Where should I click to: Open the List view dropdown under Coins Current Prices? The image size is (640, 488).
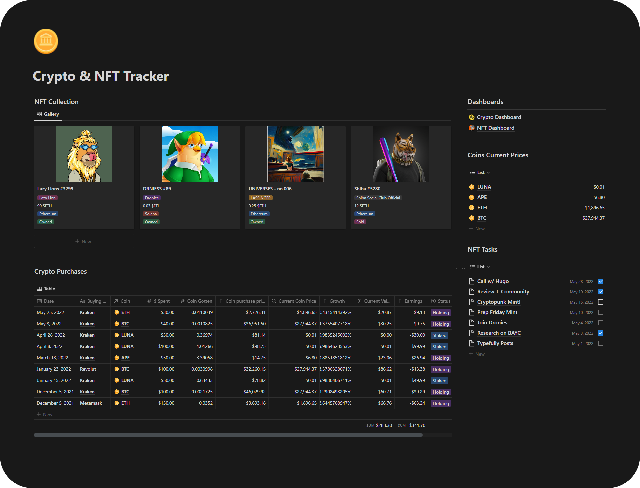(480, 172)
